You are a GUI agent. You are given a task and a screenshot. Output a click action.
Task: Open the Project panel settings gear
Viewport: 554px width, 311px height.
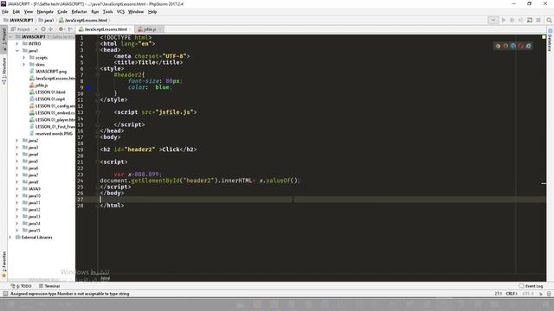61,29
